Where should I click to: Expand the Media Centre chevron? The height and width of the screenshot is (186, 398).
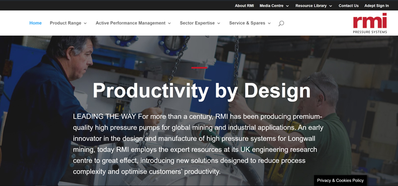coord(287,6)
